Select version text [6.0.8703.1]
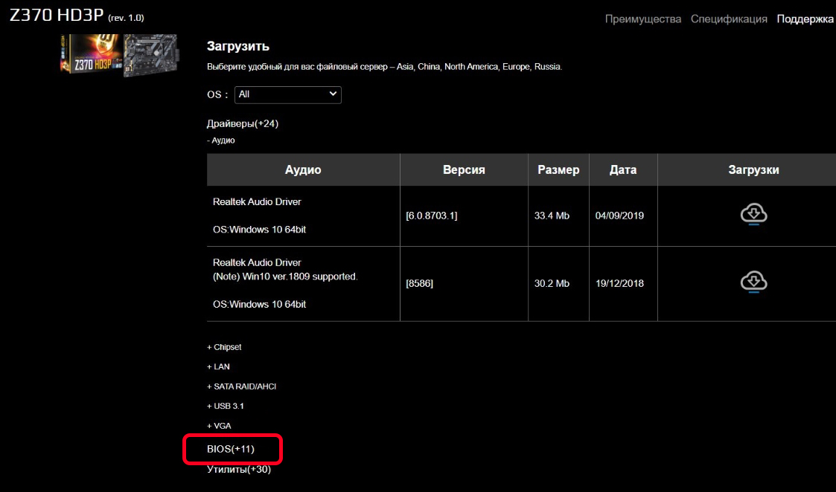This screenshot has width=836, height=492. (x=431, y=216)
